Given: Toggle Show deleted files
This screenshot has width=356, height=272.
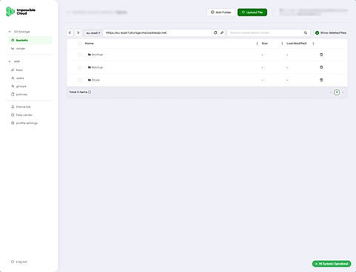Looking at the screenshot, I should click(331, 33).
